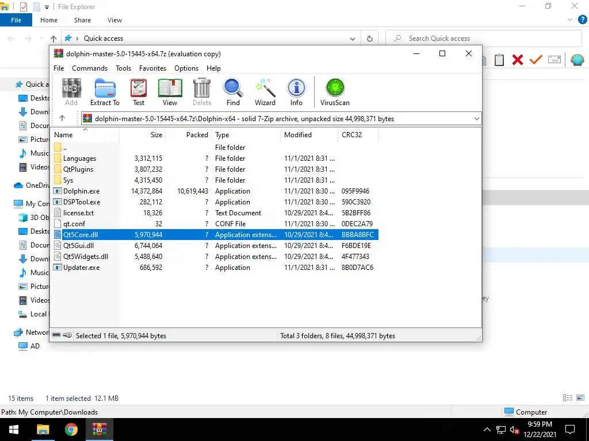This screenshot has height=441, width=589.
Task: Switch to the View ribbon tab
Action: [114, 20]
